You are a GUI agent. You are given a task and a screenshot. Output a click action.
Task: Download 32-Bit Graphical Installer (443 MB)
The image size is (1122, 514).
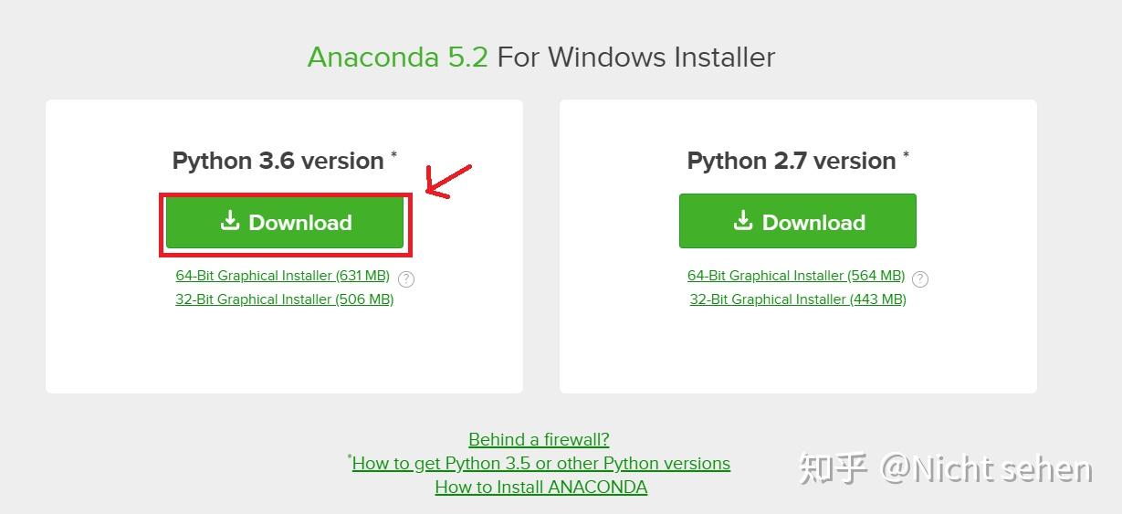797,299
